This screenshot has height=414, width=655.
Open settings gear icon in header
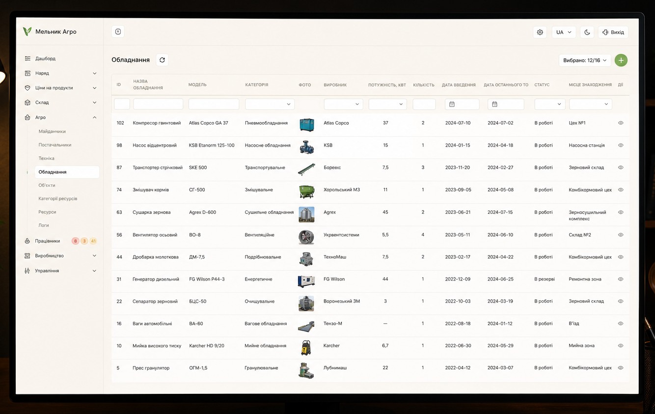pyautogui.click(x=540, y=32)
